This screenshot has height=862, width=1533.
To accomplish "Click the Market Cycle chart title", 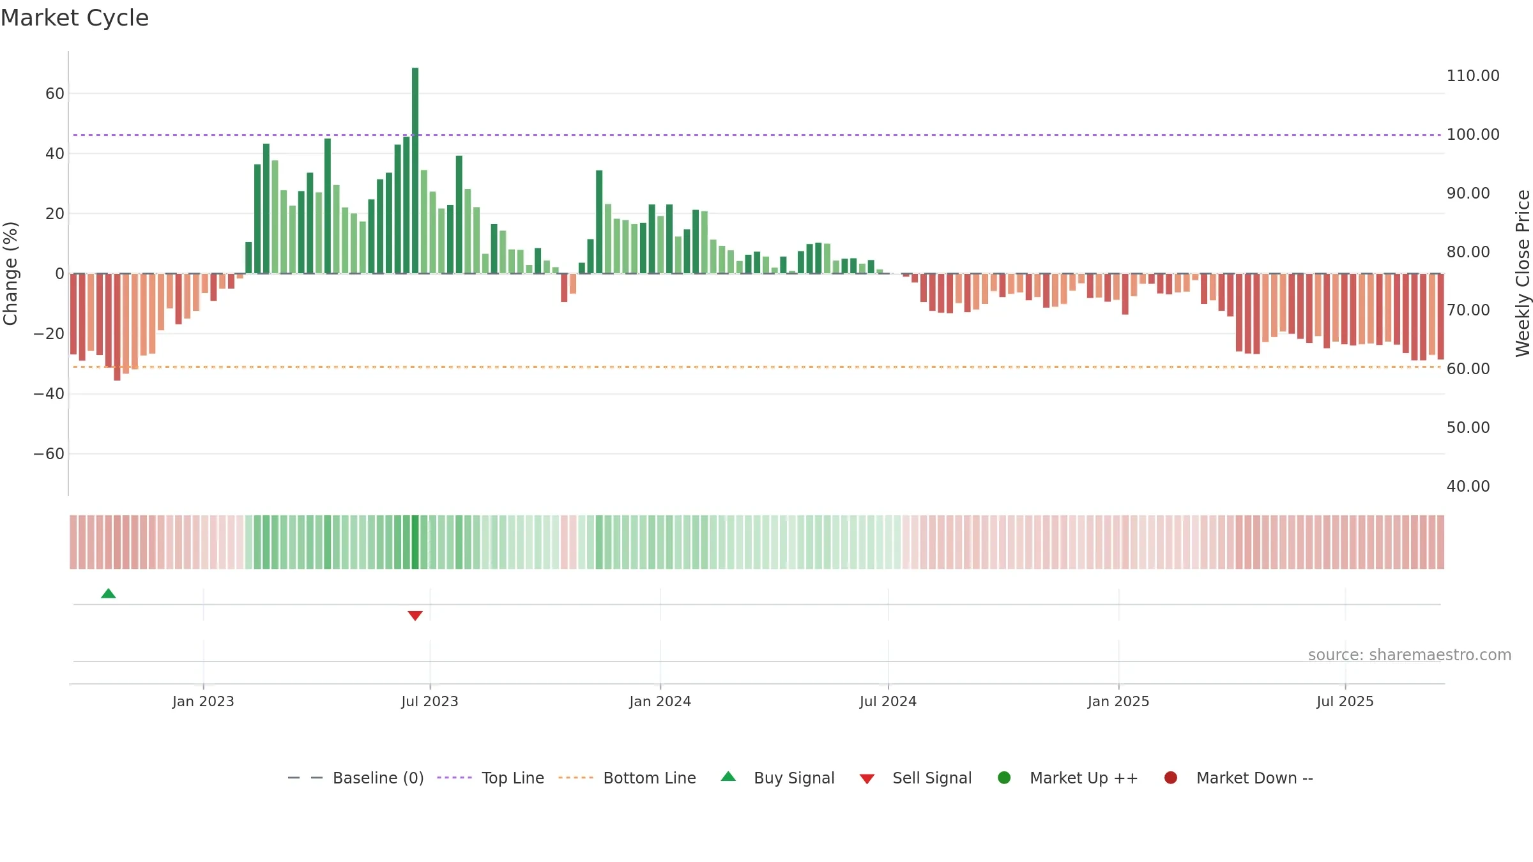I will click(x=75, y=18).
